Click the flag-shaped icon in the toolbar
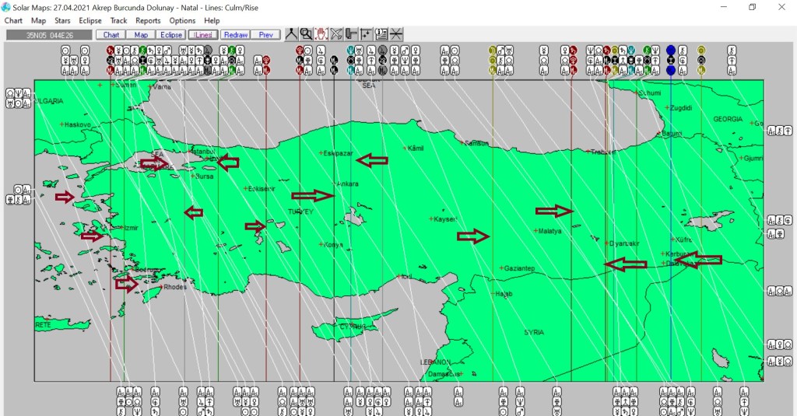 point(351,34)
